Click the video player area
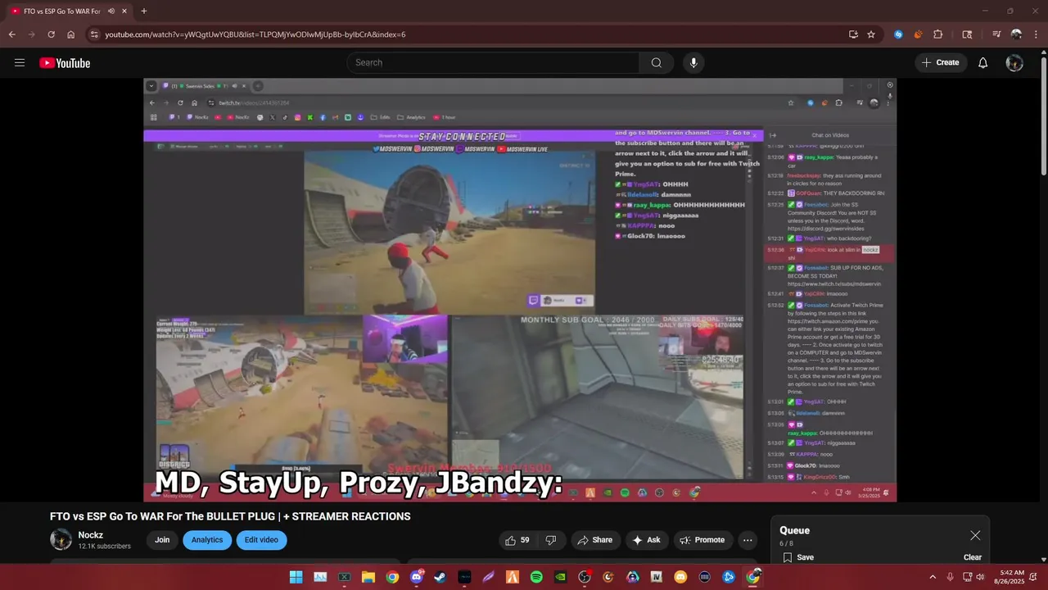The width and height of the screenshot is (1048, 590). point(520,290)
